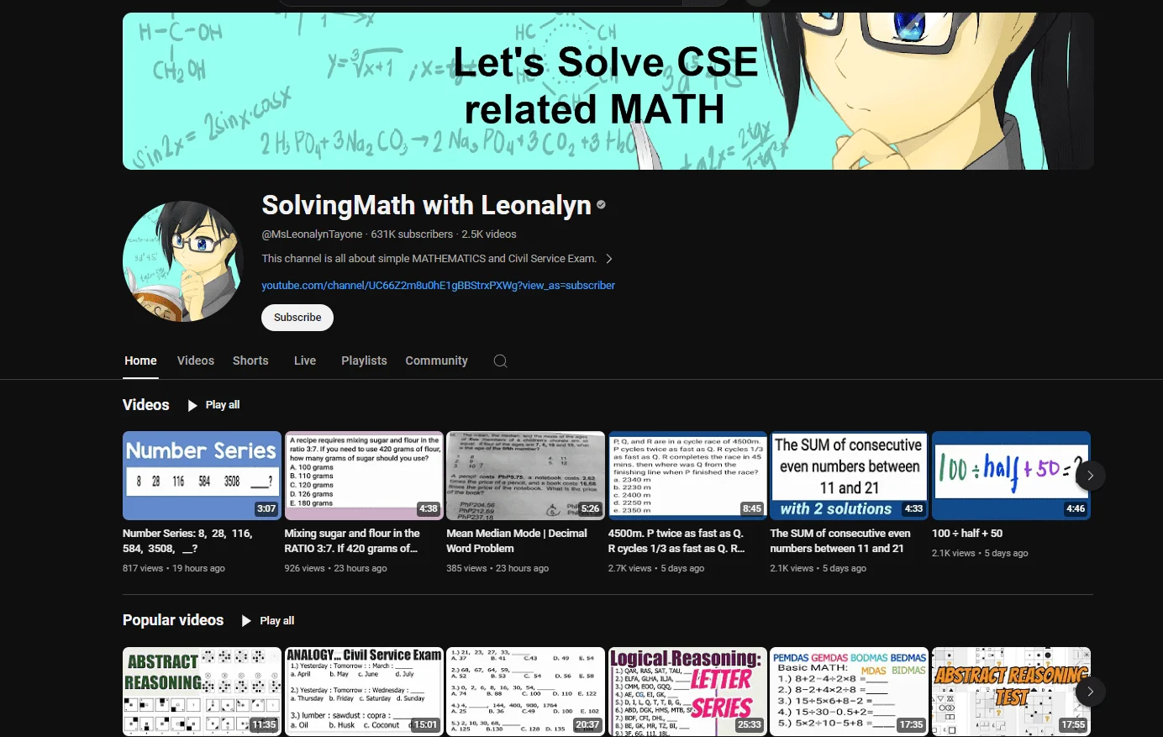Open the Logical Reasoning Letter Series thumbnail
This screenshot has height=737, width=1163.
pyautogui.click(x=687, y=692)
